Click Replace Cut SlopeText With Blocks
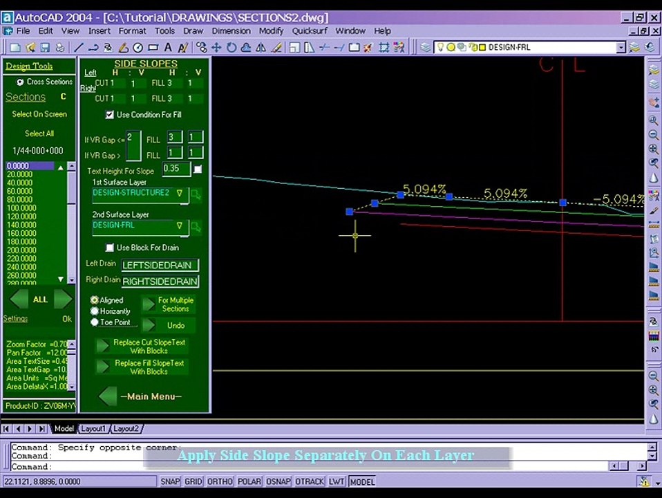The width and height of the screenshot is (662, 498). [x=142, y=347]
